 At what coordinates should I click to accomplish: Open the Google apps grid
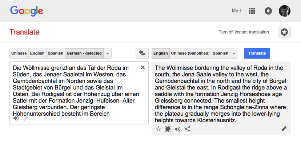(252, 11)
